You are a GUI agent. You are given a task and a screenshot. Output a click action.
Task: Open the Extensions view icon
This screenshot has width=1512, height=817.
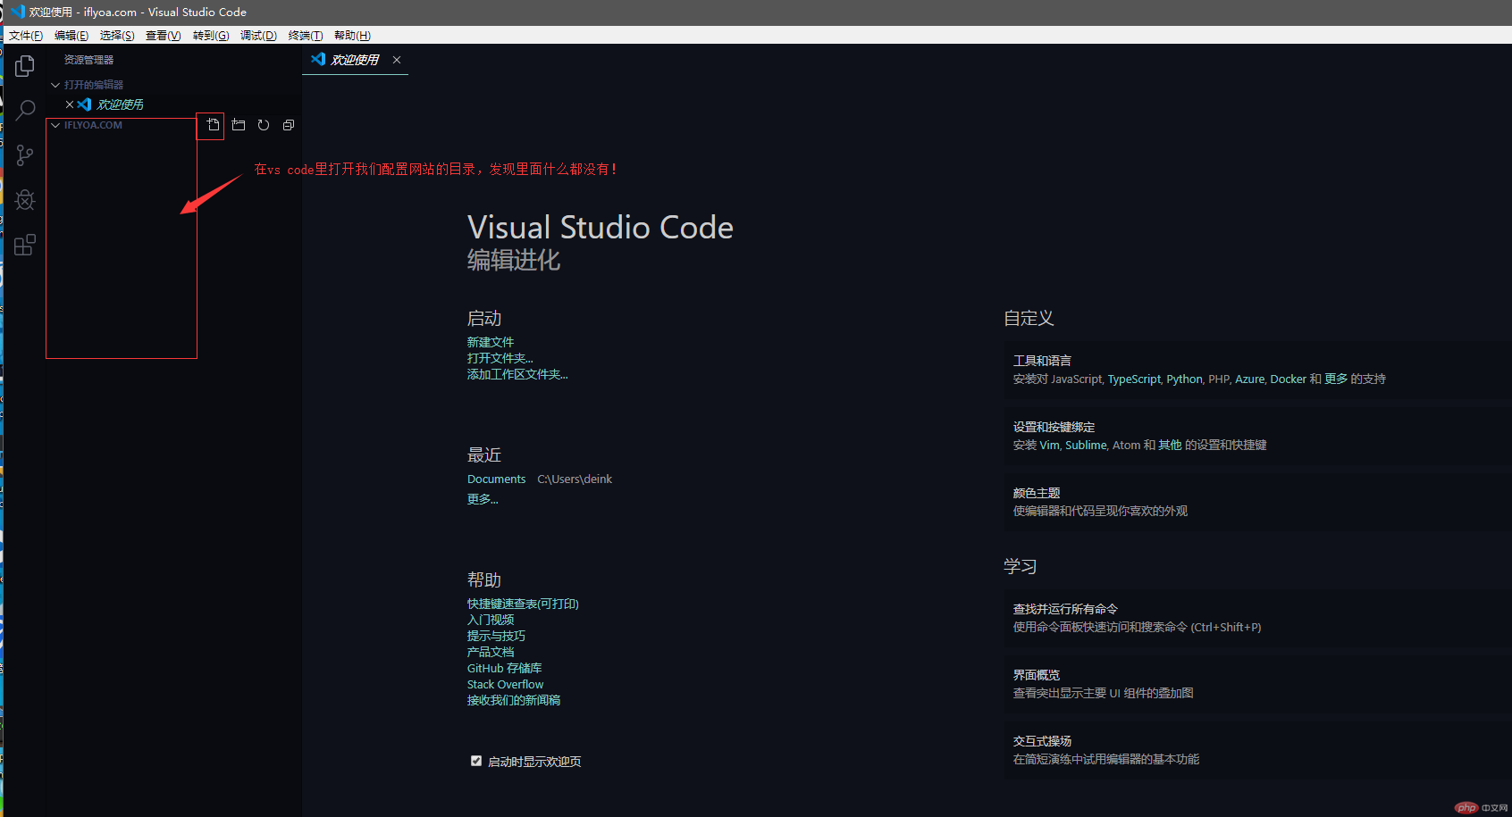click(25, 245)
